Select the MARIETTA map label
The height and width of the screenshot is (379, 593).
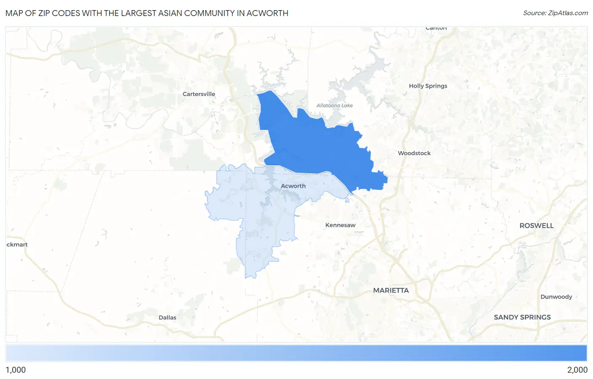(x=391, y=290)
